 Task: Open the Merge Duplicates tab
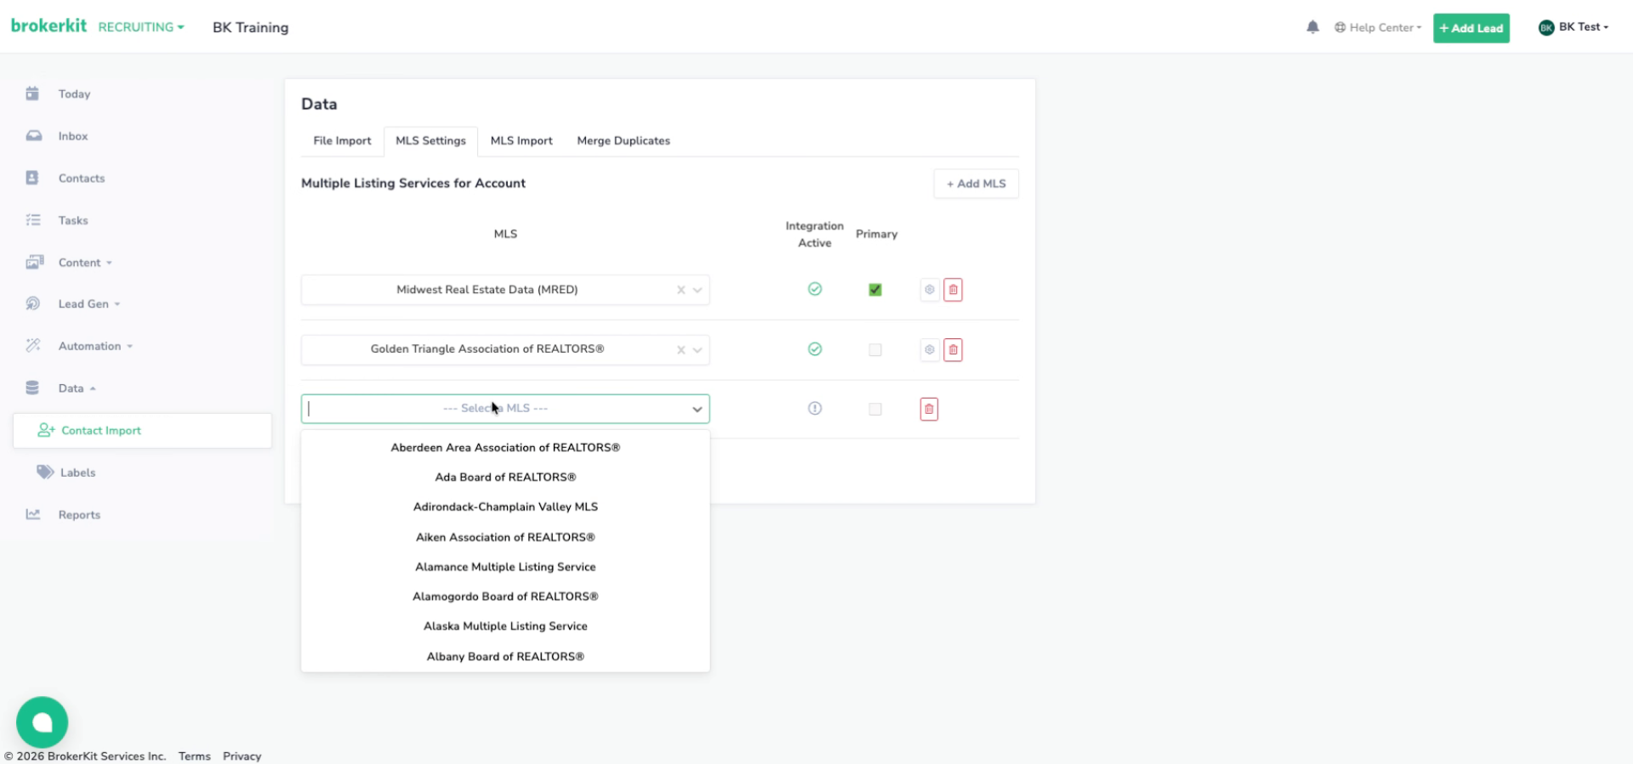click(623, 141)
